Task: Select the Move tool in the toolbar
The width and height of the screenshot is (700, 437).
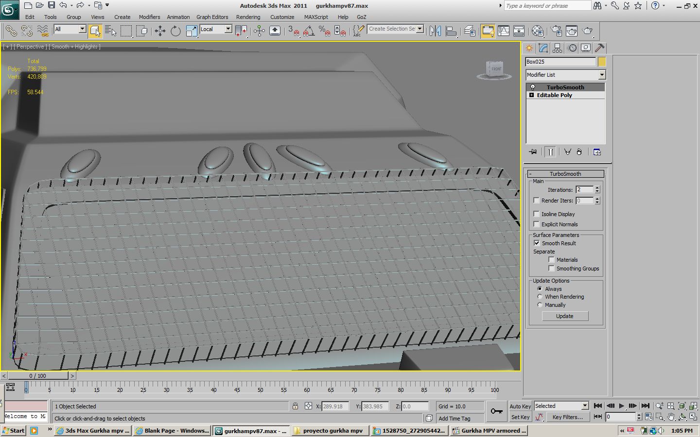Action: pos(160,31)
